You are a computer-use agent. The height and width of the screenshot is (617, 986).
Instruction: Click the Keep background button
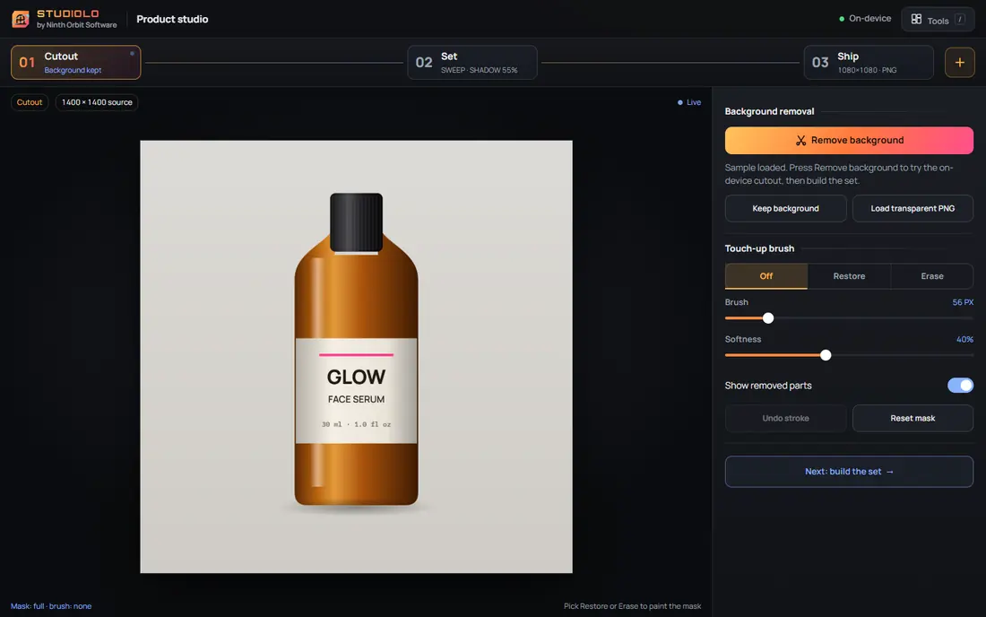point(785,208)
